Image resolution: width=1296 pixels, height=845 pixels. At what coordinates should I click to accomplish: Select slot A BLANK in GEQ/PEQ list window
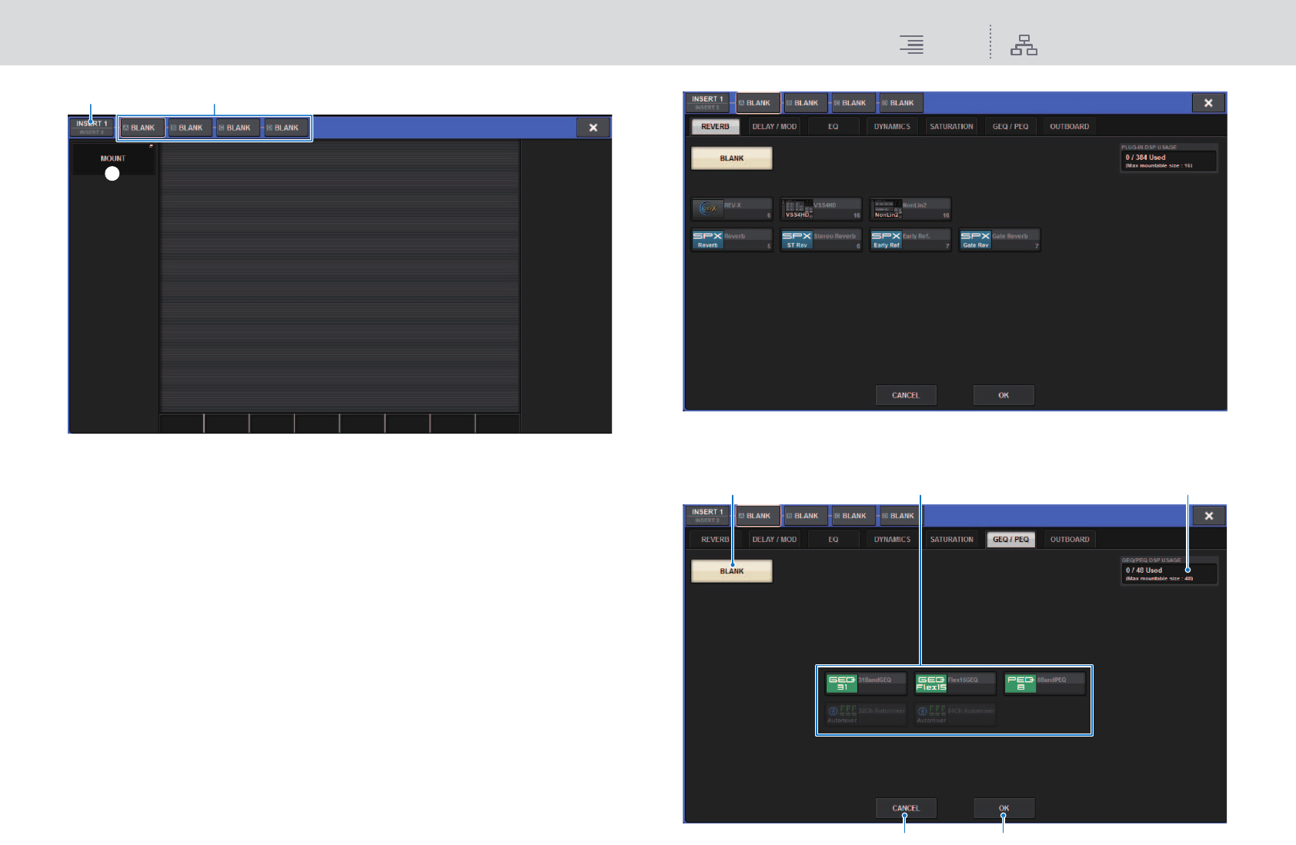[758, 516]
